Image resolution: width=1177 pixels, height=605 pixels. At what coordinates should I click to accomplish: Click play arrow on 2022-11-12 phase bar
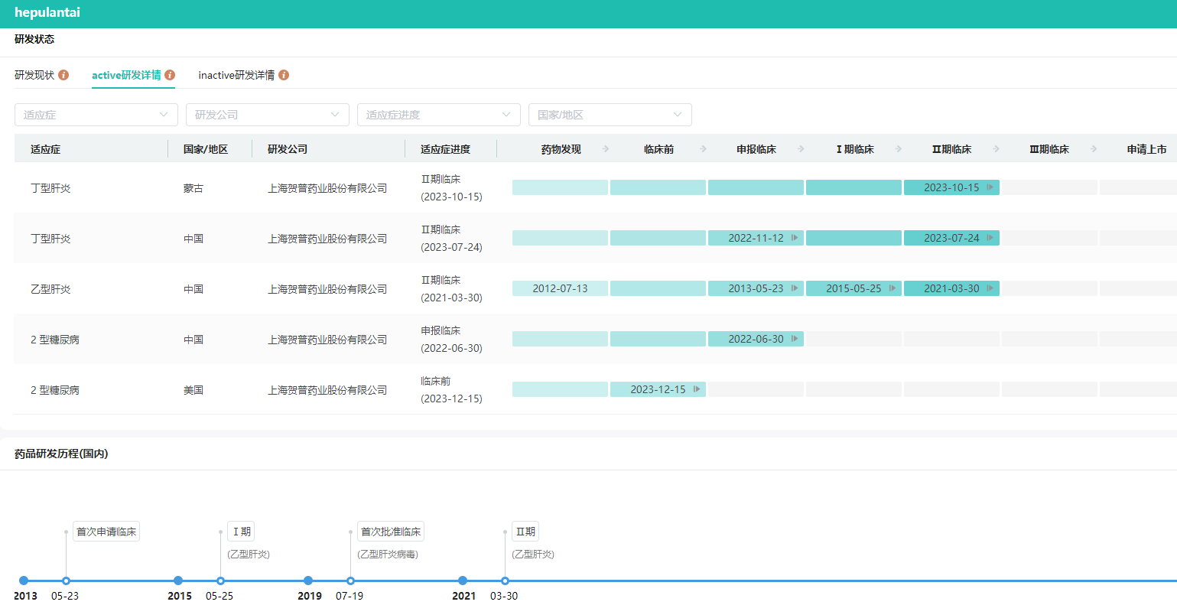(x=795, y=238)
